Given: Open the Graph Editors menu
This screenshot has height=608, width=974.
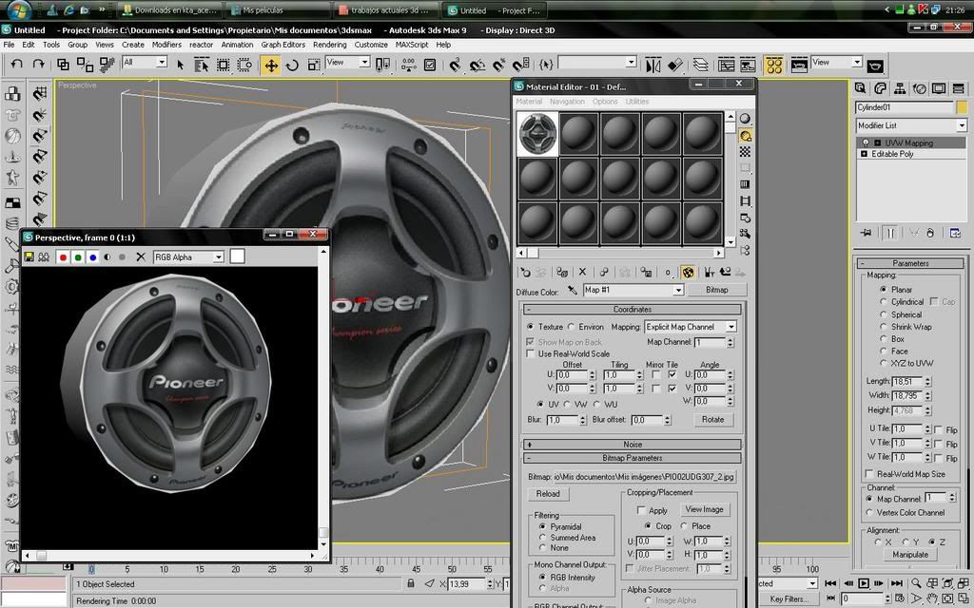Looking at the screenshot, I should 283,45.
